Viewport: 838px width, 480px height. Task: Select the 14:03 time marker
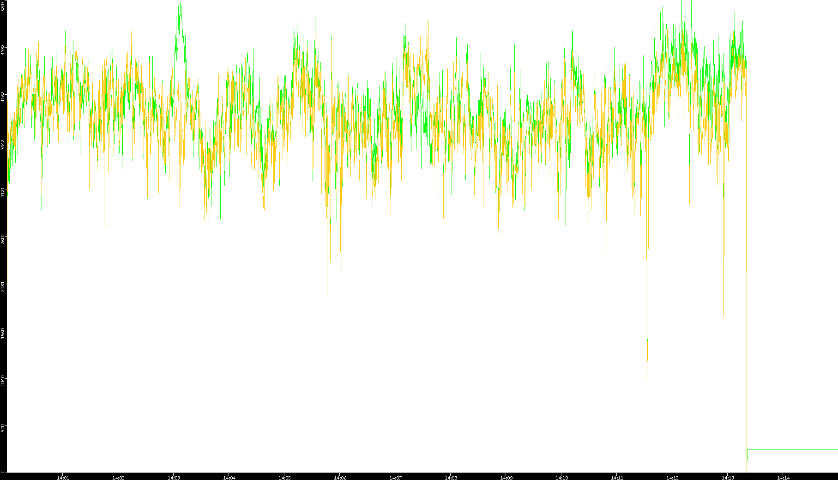[x=174, y=477]
